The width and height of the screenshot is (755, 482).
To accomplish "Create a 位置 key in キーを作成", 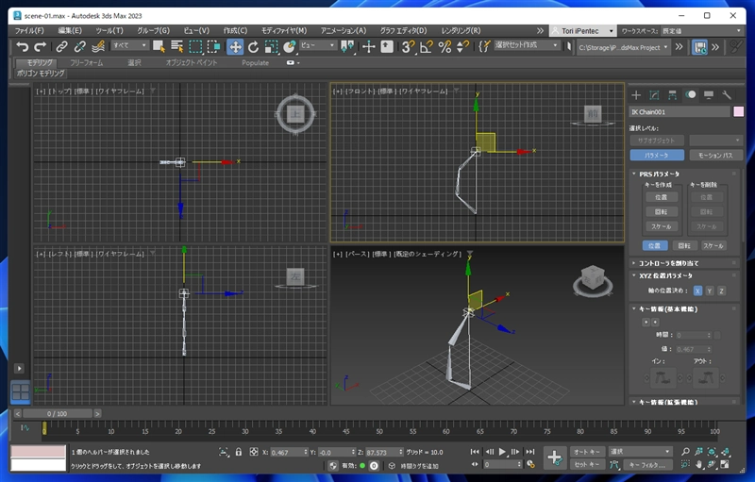I will point(662,197).
